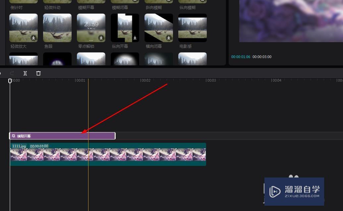Click the 00:03 mark on timeline ruler

(x=211, y=80)
